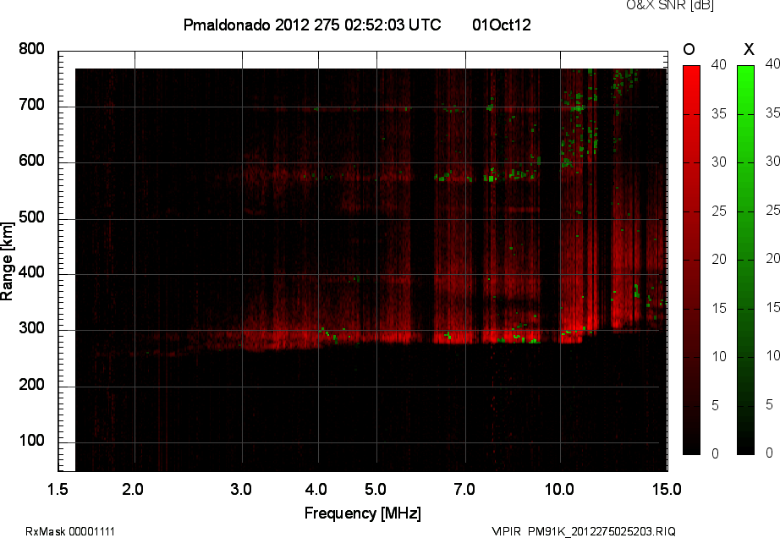Click the 10.0 frequency tick label

point(560,489)
